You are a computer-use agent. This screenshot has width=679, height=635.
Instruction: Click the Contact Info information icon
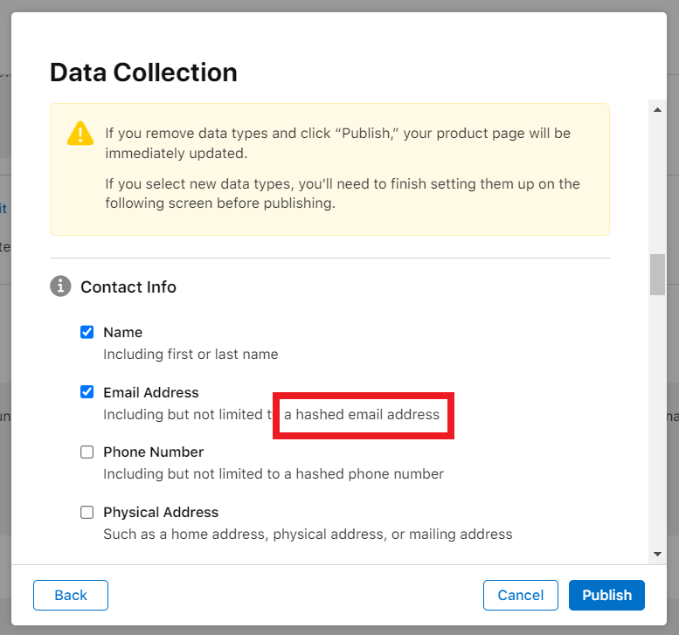(x=60, y=286)
